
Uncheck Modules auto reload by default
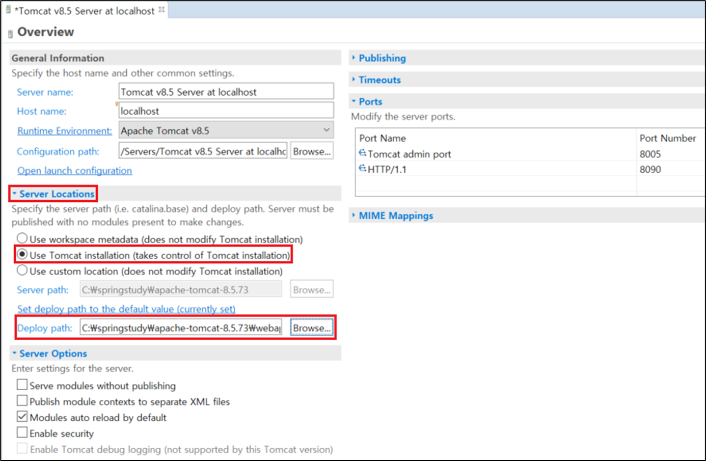(x=22, y=416)
